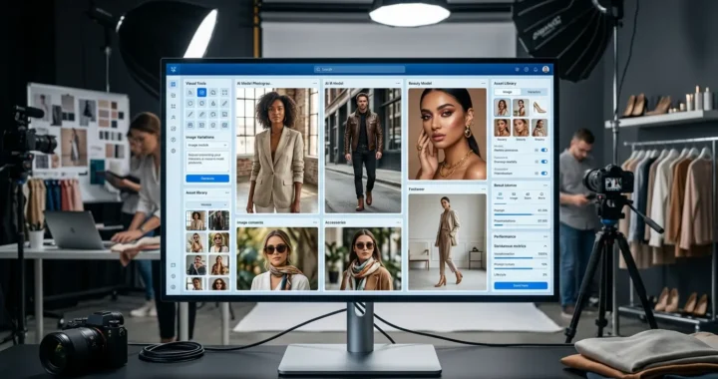This screenshot has height=379, width=718.
Task: Select the circular-arrow rotate tool in Visual Tools
Action: pos(213,114)
